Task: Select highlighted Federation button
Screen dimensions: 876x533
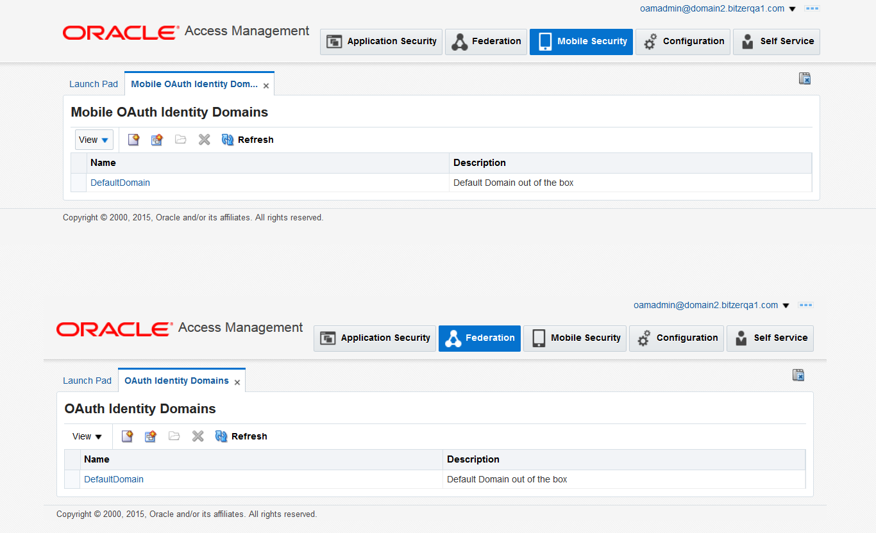Action: [x=480, y=338]
